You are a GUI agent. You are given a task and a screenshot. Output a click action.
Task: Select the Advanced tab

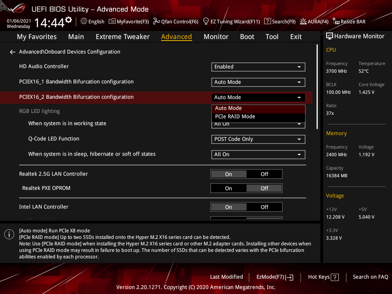click(x=176, y=37)
